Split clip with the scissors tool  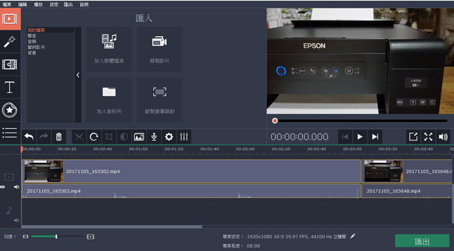click(79, 137)
